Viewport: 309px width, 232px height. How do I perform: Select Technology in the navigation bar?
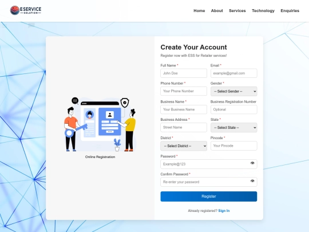click(x=263, y=11)
